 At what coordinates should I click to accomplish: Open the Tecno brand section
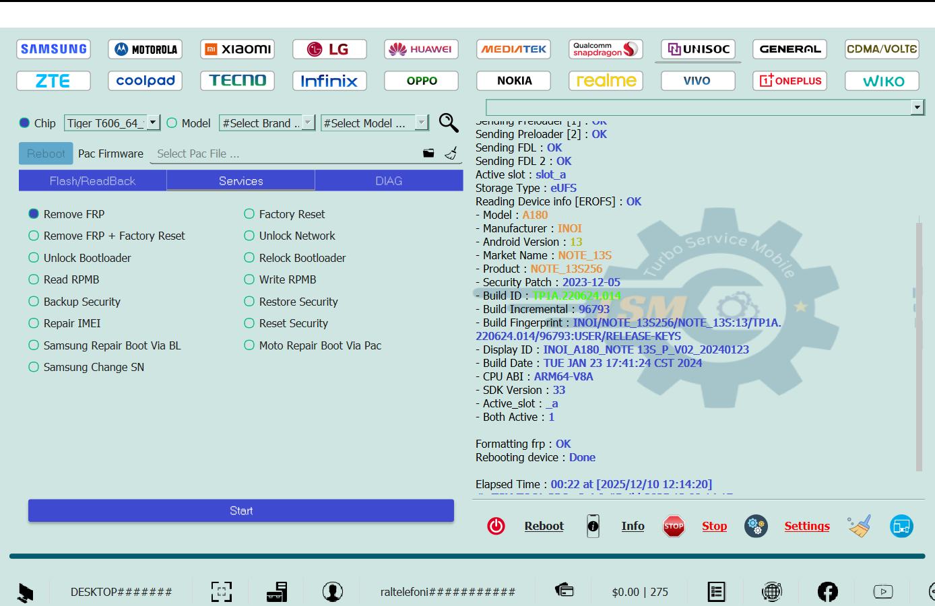[237, 81]
